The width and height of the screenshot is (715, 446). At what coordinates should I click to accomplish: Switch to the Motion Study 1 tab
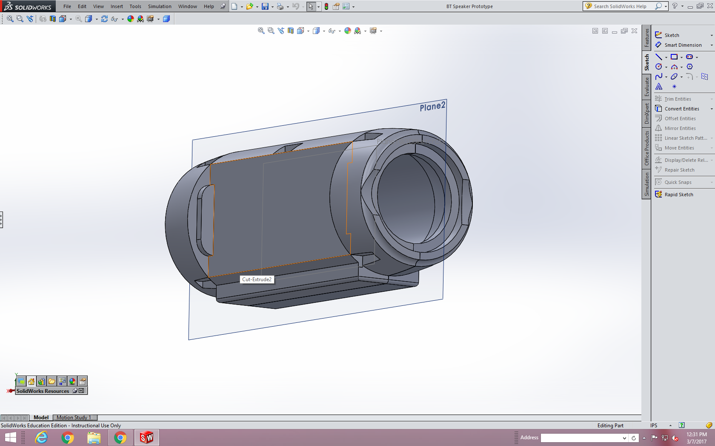75,418
